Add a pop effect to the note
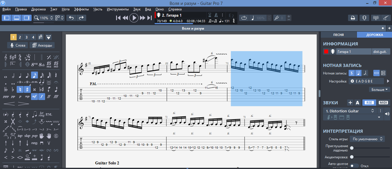Viewport: 392px width, 169px height. (x=35, y=136)
